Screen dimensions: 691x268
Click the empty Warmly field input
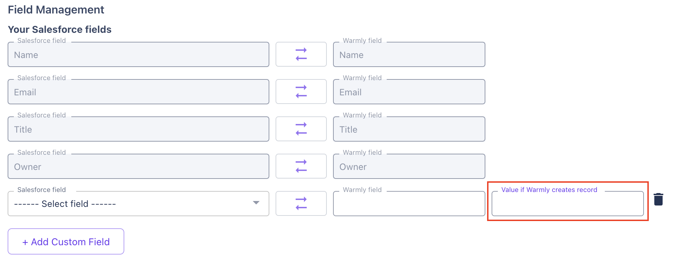click(409, 204)
